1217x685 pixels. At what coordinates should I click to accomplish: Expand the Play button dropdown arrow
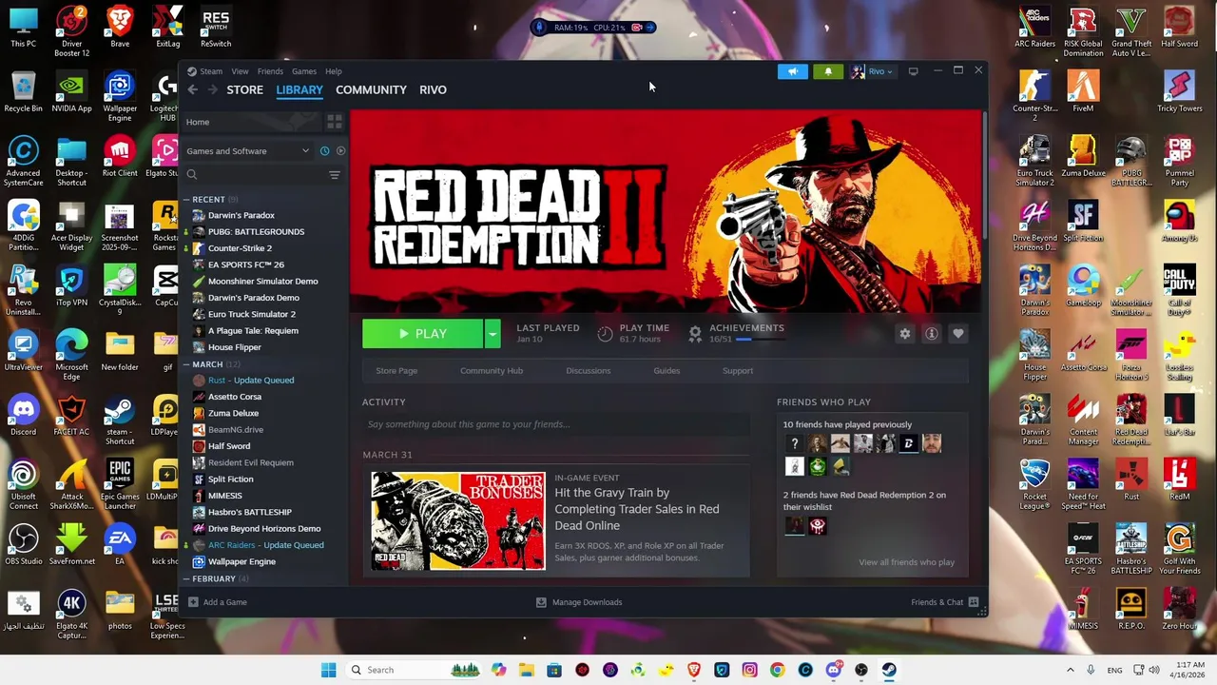[x=493, y=334]
